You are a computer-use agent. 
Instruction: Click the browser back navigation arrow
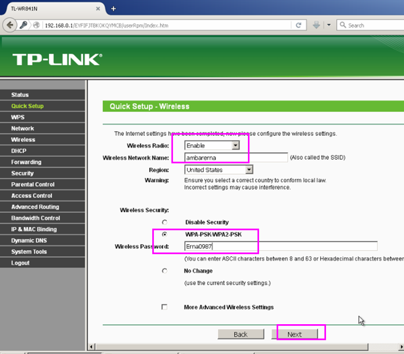coord(10,25)
